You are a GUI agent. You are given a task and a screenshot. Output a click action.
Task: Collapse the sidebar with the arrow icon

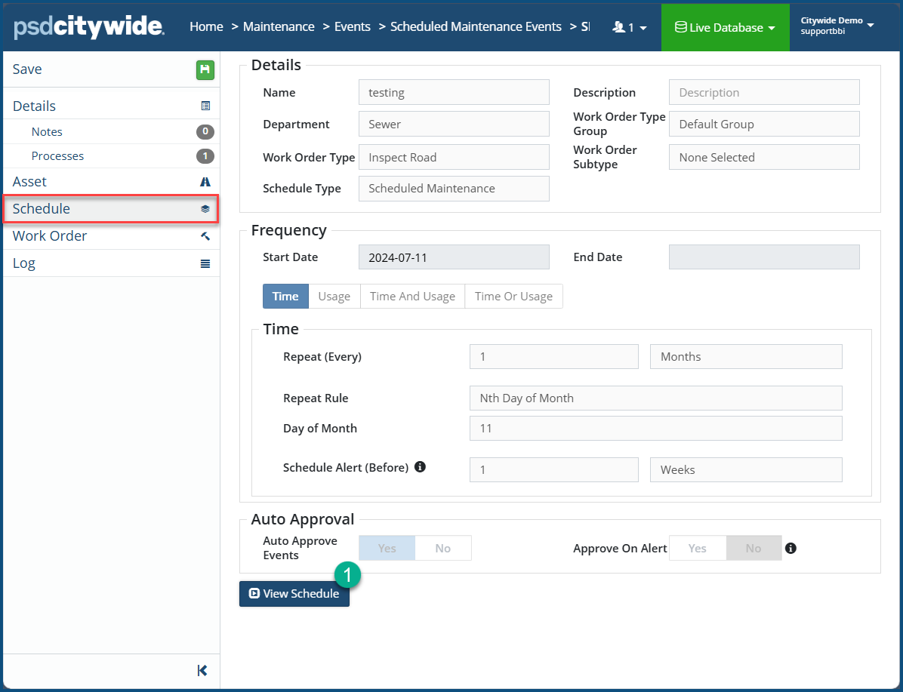click(x=202, y=670)
